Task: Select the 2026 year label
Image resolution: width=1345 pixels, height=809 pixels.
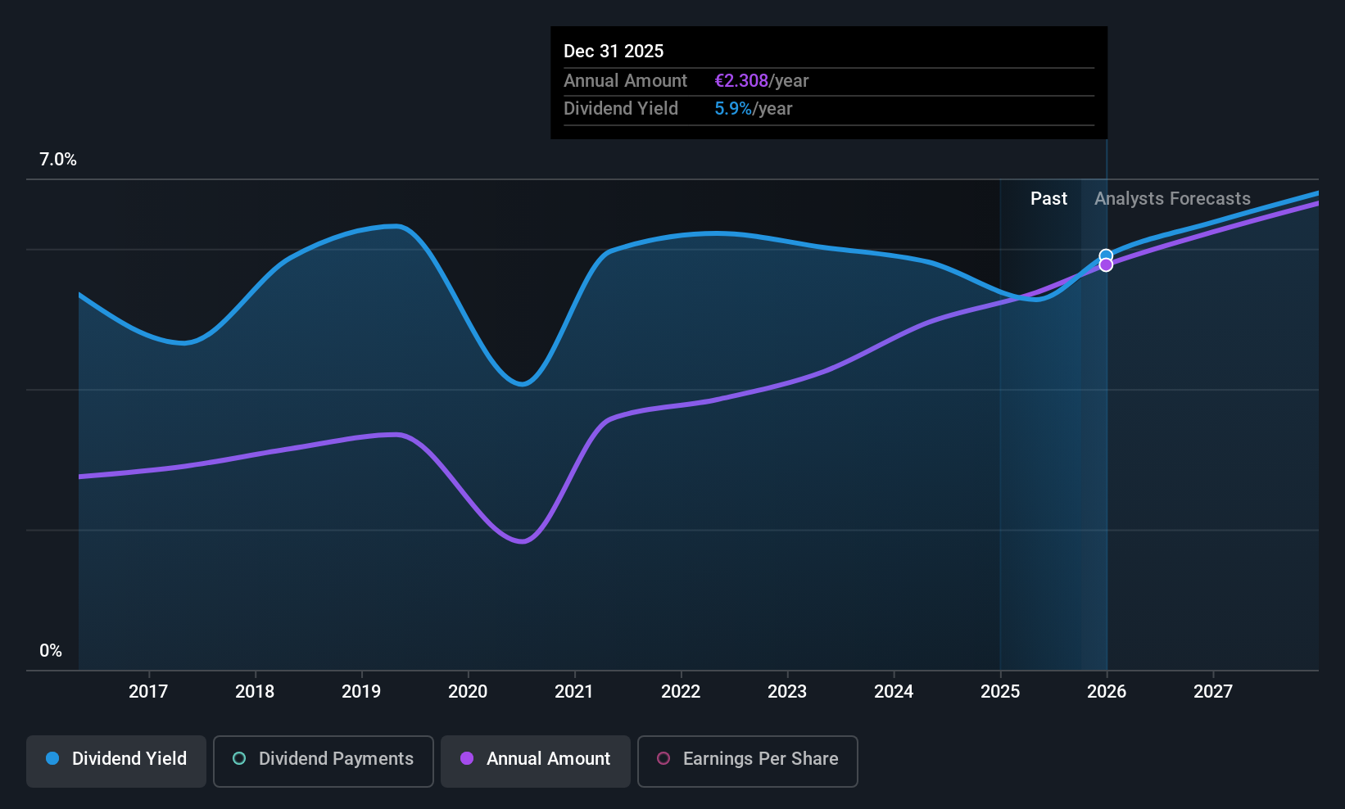Action: pos(1107,692)
